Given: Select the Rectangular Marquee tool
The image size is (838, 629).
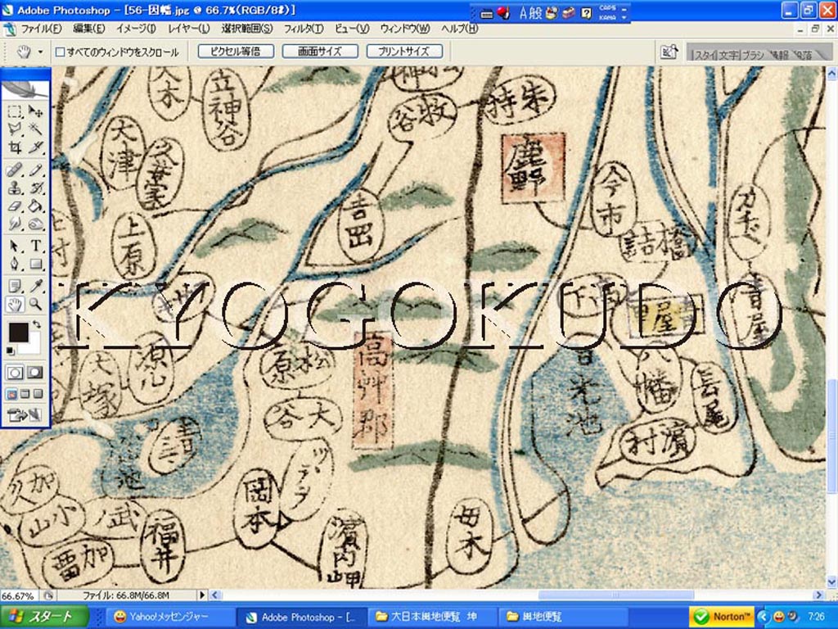Looking at the screenshot, I should [x=15, y=111].
